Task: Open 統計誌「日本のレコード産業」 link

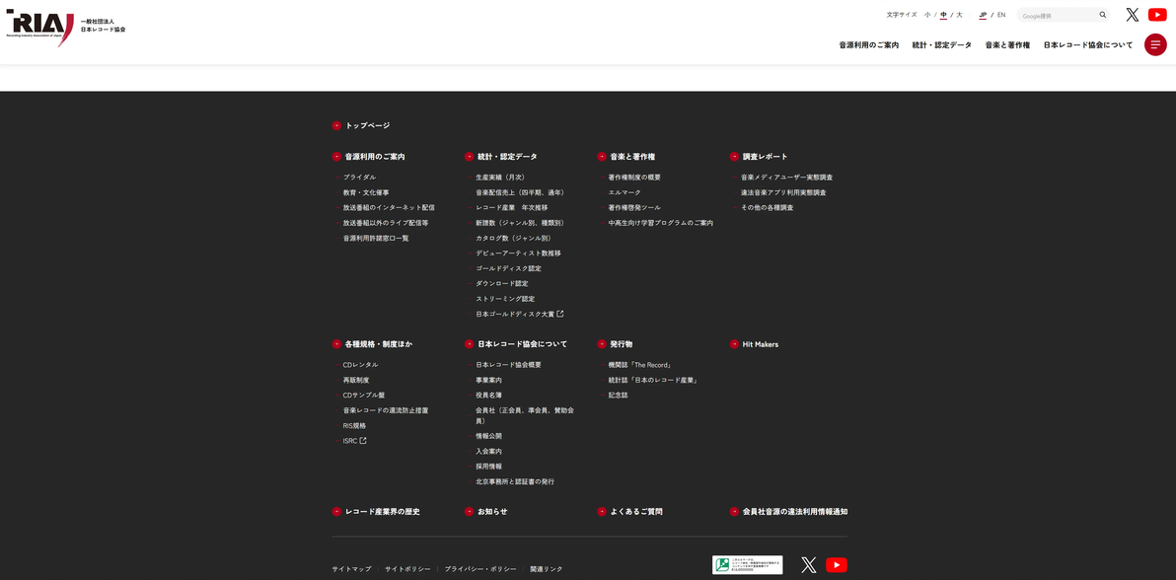Action: pos(653,381)
